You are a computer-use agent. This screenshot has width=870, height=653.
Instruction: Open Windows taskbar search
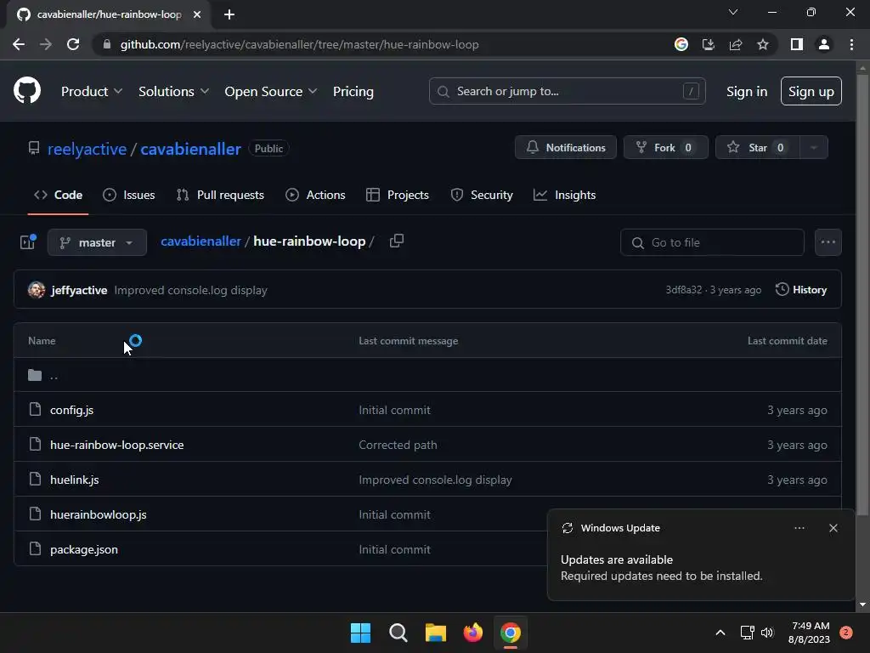398,633
